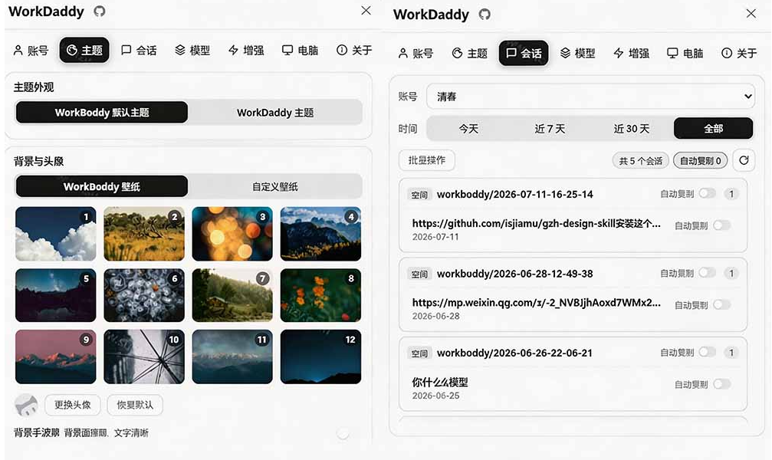Click 共 5 个会话 badge
772x460 pixels.
pyautogui.click(x=641, y=160)
